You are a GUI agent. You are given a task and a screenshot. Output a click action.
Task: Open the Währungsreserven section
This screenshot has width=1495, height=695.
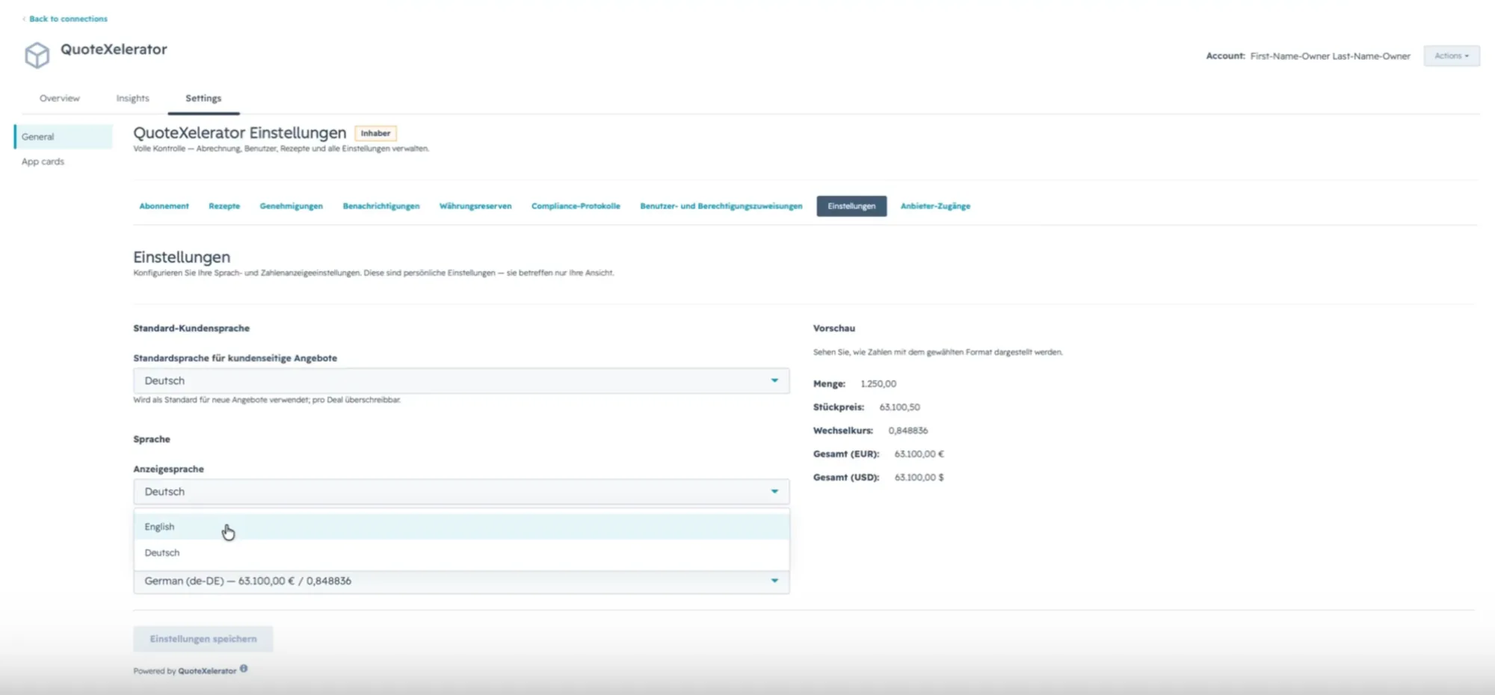click(475, 206)
